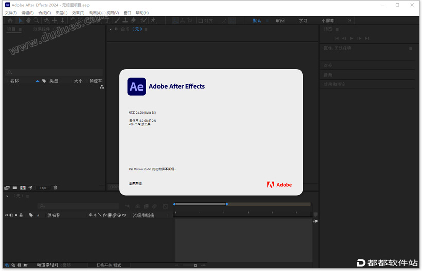The width and height of the screenshot is (422, 271).
Task: Create a new composition from Project footer
Action: click(x=23, y=188)
